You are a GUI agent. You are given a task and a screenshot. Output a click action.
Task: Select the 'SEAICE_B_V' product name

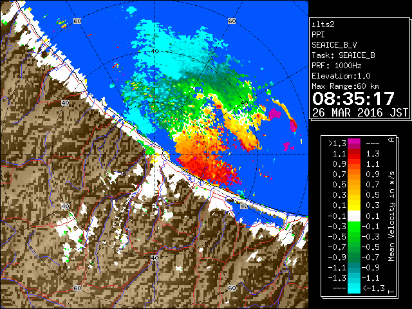(334, 45)
